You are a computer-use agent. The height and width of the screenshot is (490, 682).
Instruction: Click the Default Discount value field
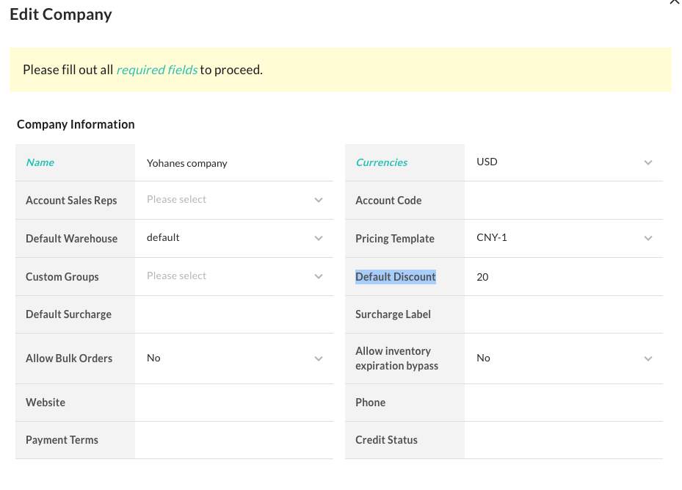click(x=563, y=277)
